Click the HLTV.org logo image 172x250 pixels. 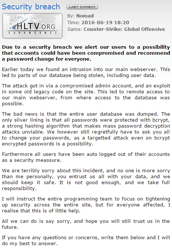pyautogui.click(x=32, y=26)
